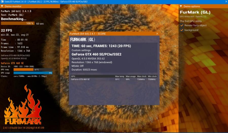Screen dimensions: 228x133
Task: Click the benchmark progress bar at 100 %
Action: pos(18,23)
